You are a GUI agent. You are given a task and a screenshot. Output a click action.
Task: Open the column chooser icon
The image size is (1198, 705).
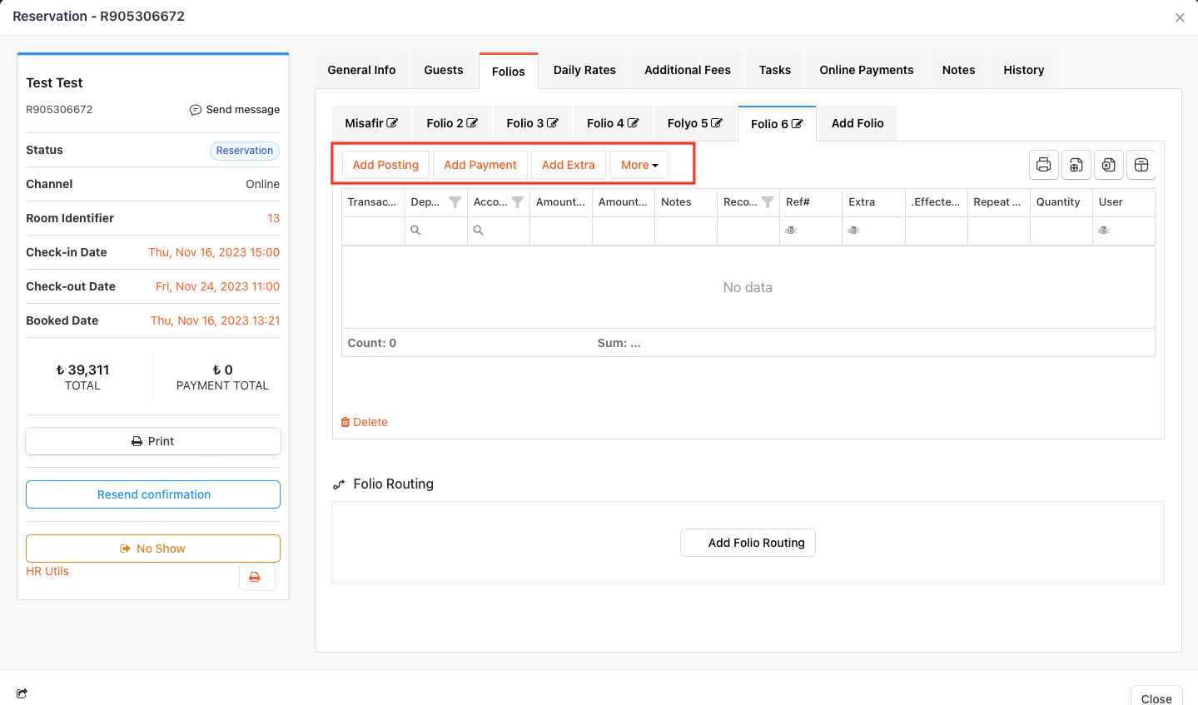1141,165
